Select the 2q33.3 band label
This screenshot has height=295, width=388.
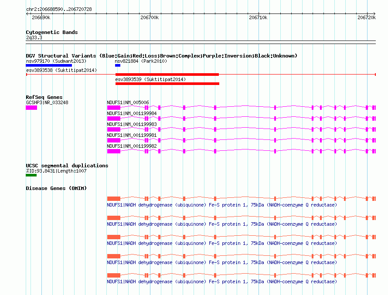(34, 37)
